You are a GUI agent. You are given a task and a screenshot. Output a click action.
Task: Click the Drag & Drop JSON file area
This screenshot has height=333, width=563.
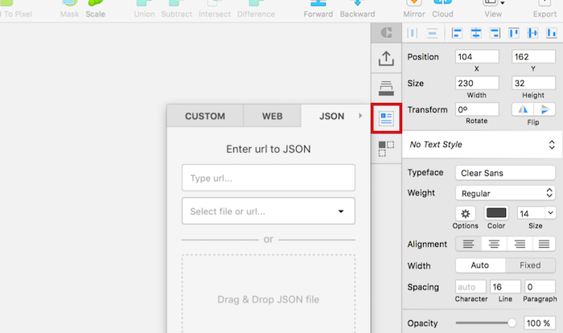coord(269,294)
